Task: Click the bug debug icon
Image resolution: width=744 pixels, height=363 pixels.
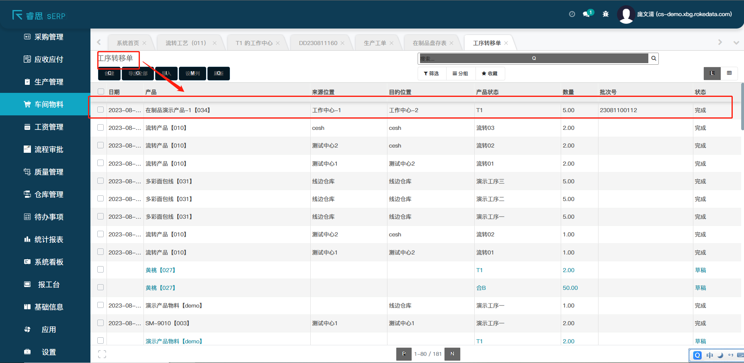Action: coord(606,14)
